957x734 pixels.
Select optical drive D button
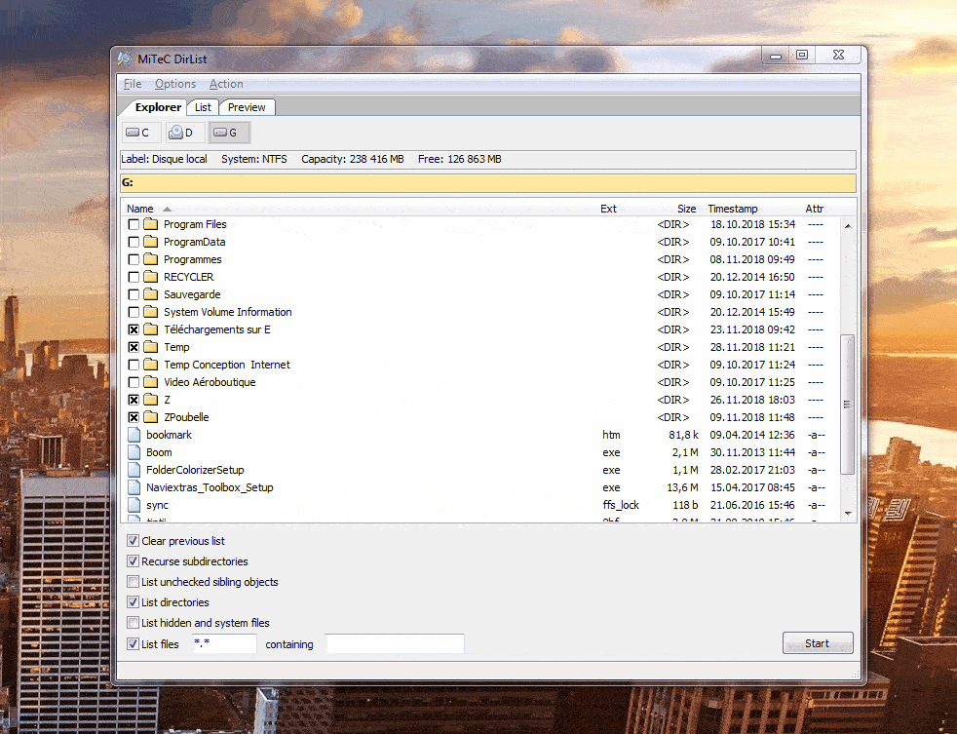(x=185, y=133)
